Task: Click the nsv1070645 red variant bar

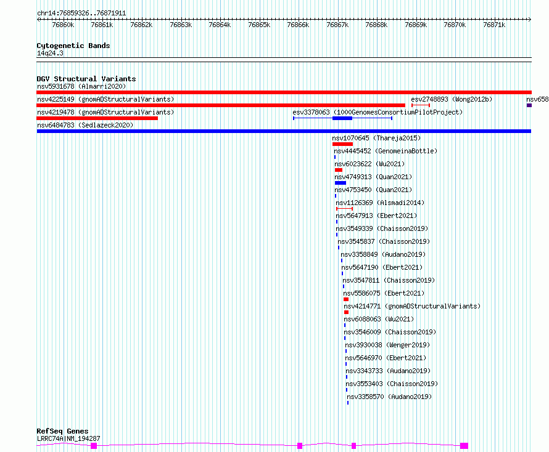Action: click(x=342, y=144)
